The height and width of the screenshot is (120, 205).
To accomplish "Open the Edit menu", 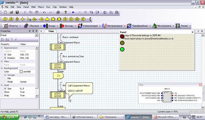I will tap(12, 7).
